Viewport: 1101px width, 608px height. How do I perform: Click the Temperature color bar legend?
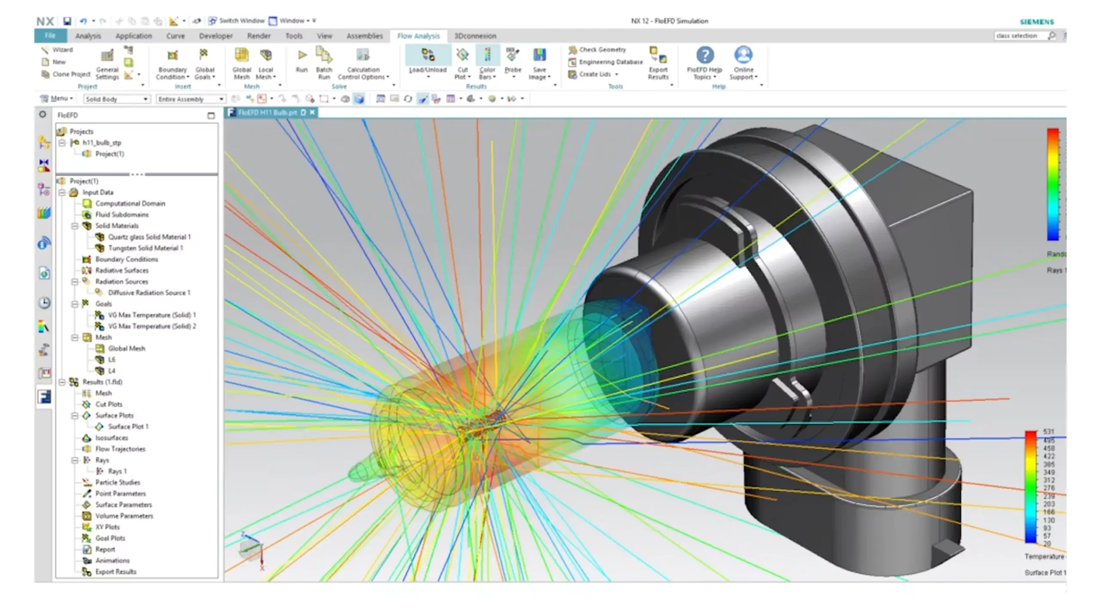click(x=1031, y=487)
